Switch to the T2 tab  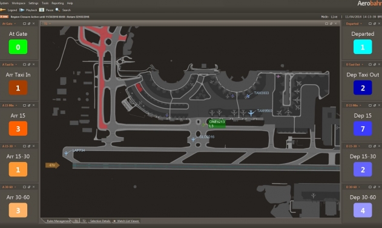(84, 221)
